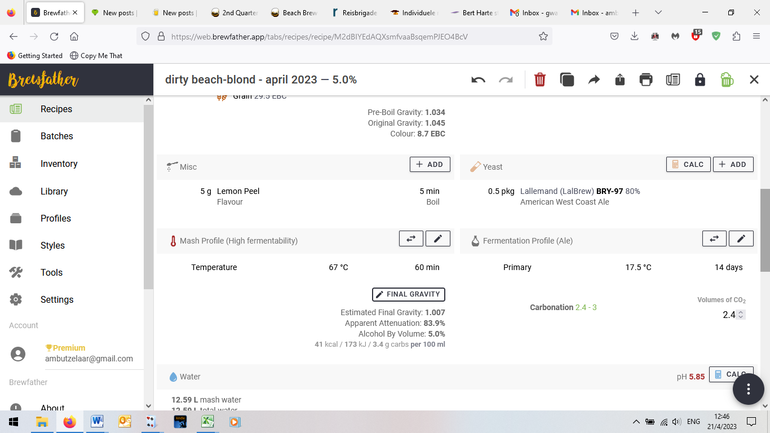Click the undo arrow in recipe toolbar
Viewport: 770px width, 433px height.
tap(478, 80)
